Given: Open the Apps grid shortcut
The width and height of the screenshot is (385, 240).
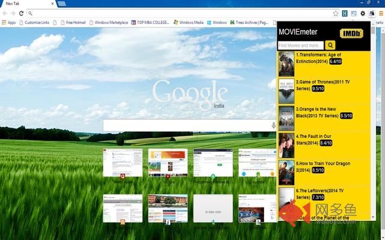Looking at the screenshot, I should pyautogui.click(x=9, y=23).
